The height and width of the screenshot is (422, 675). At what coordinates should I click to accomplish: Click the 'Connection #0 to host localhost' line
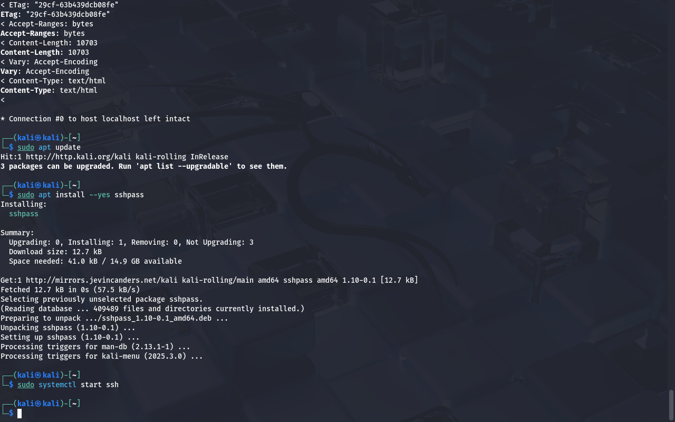point(95,119)
